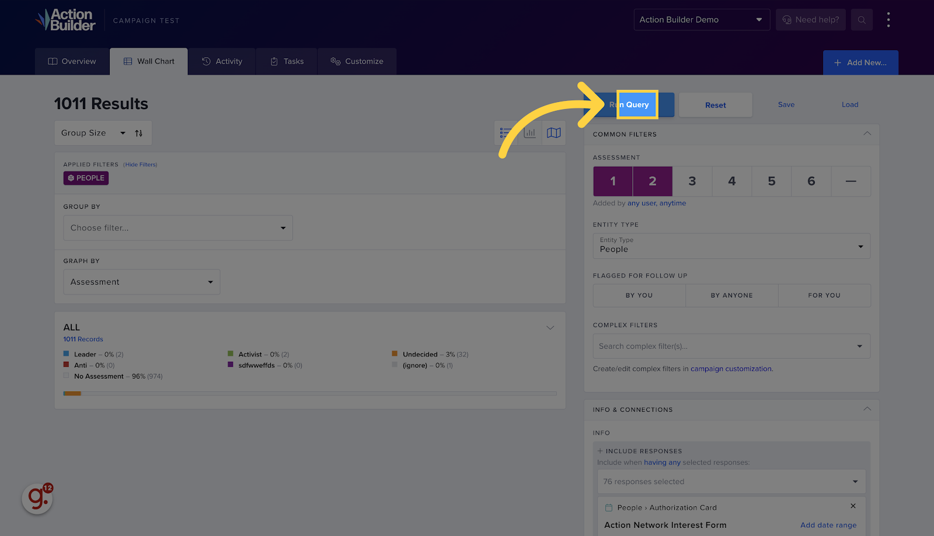Open the Gist chat widget bubble

pos(36,500)
